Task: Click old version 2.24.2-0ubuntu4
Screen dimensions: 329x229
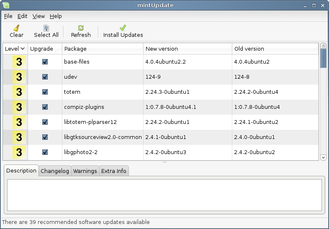Action: 256,92
